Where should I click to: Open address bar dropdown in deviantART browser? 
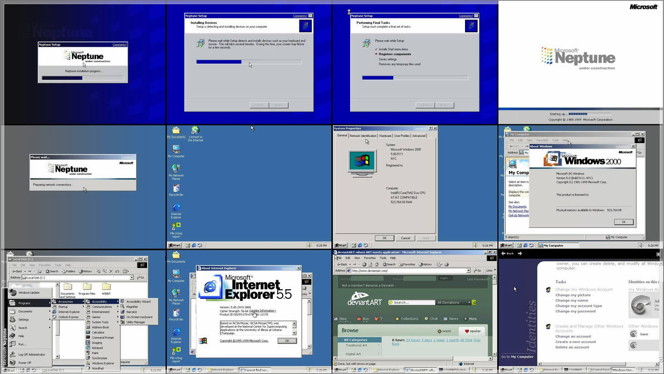tap(468, 271)
